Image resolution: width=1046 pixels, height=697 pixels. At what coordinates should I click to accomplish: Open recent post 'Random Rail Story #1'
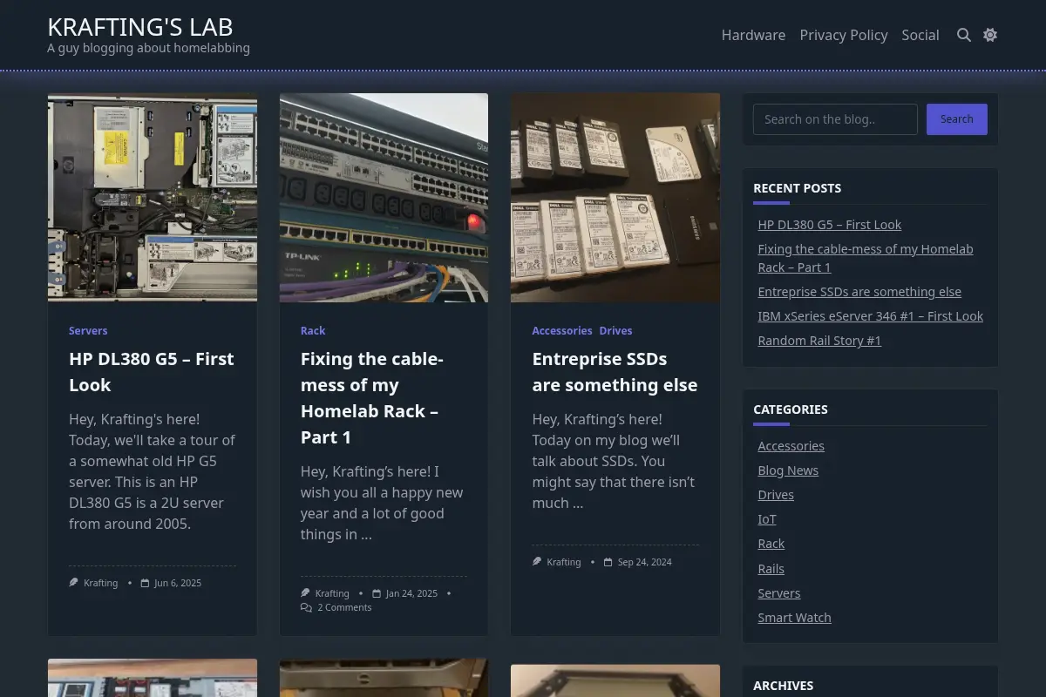(819, 341)
